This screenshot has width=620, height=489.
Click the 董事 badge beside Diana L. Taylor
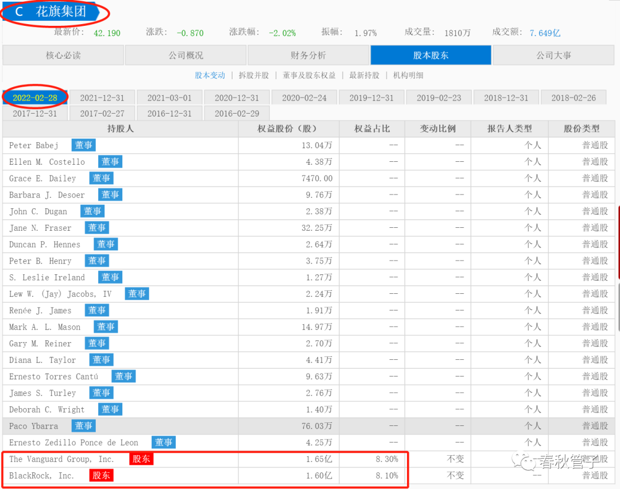(x=101, y=360)
